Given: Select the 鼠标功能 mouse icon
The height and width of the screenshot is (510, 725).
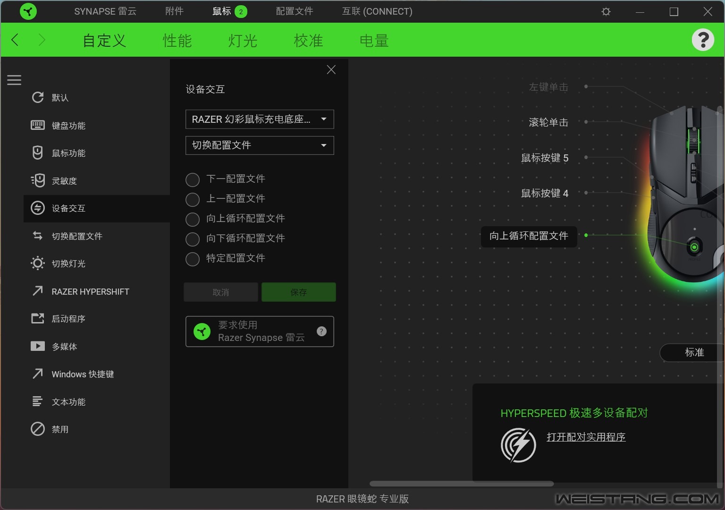Looking at the screenshot, I should coord(38,153).
